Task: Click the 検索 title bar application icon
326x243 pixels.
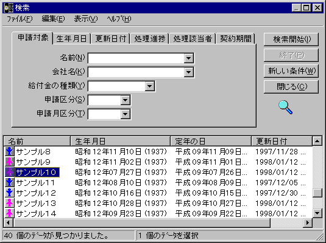Action: (9, 8)
